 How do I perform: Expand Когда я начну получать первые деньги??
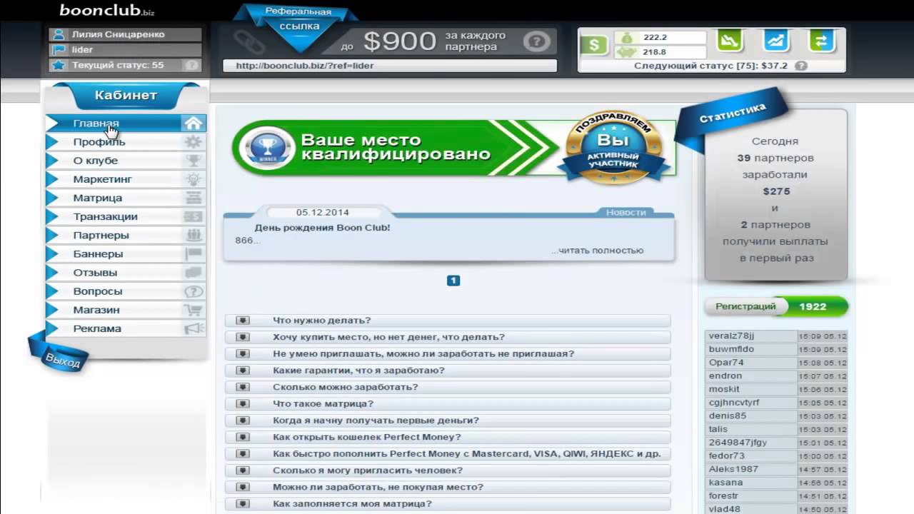point(448,420)
